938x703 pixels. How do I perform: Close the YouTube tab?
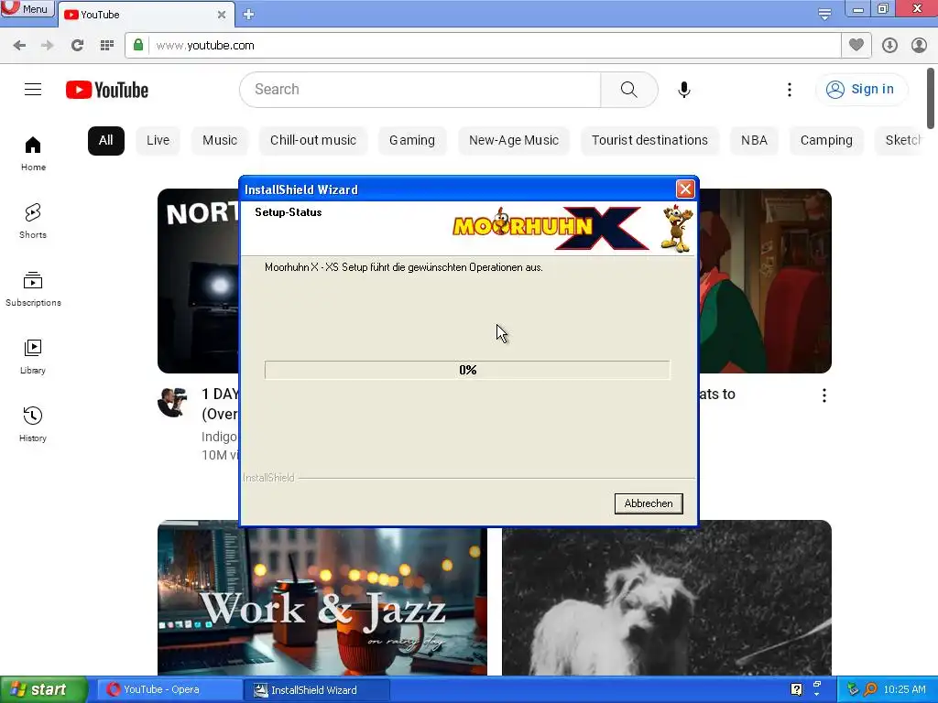(x=222, y=15)
